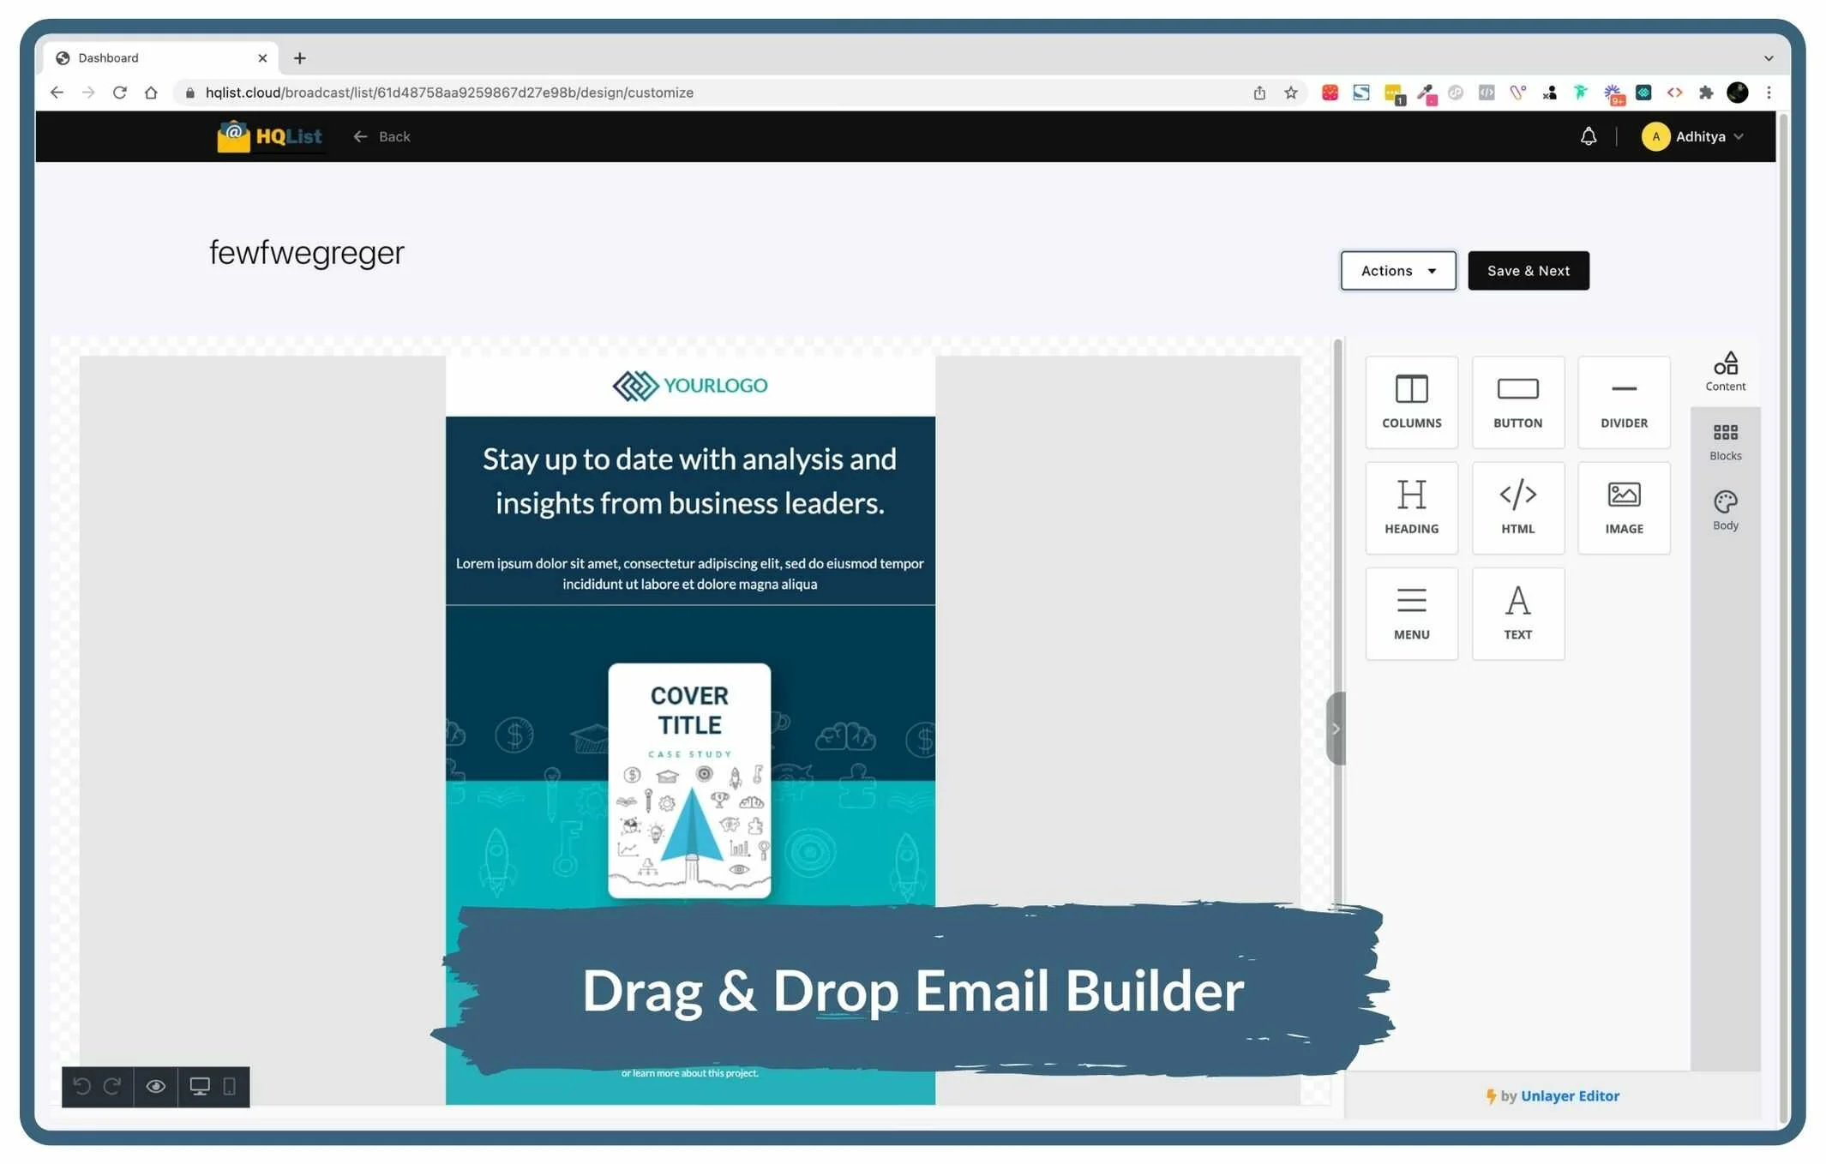Click the YOURLOGO image in the email
The image size is (1826, 1164).
coord(690,386)
